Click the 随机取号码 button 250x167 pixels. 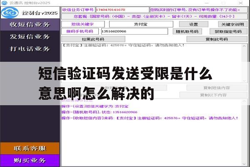pyautogui.click(x=187, y=31)
